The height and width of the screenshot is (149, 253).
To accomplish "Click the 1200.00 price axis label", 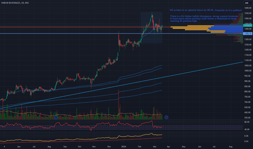I will point(248,50).
